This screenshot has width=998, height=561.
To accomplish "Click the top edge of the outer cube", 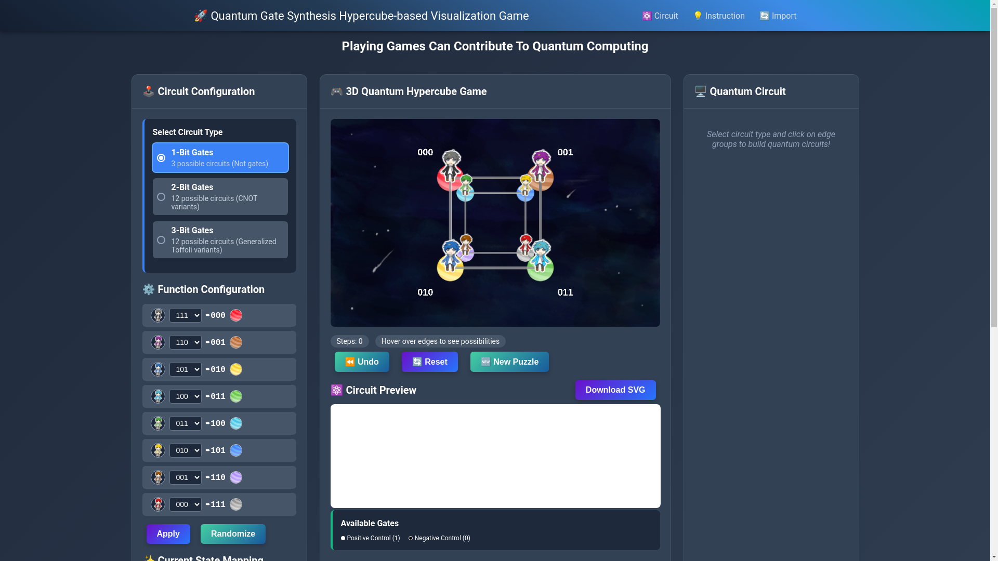I will click(x=495, y=178).
